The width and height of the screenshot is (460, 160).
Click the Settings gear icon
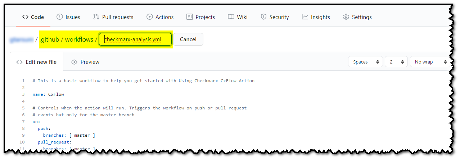346,17
